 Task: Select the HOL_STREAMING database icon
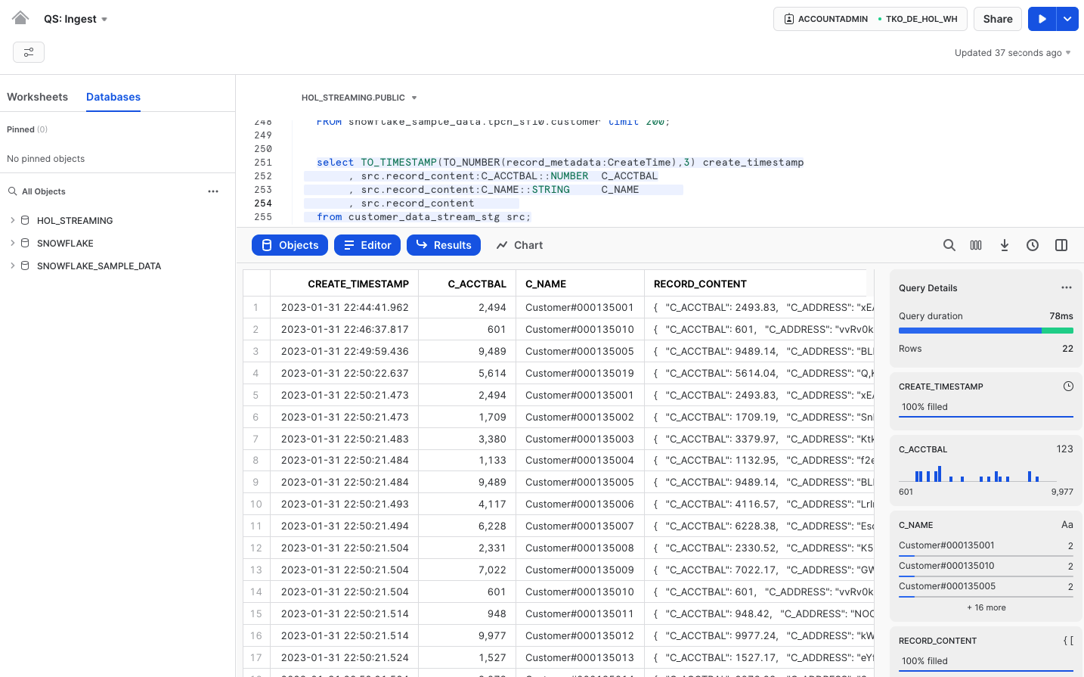[25, 220]
